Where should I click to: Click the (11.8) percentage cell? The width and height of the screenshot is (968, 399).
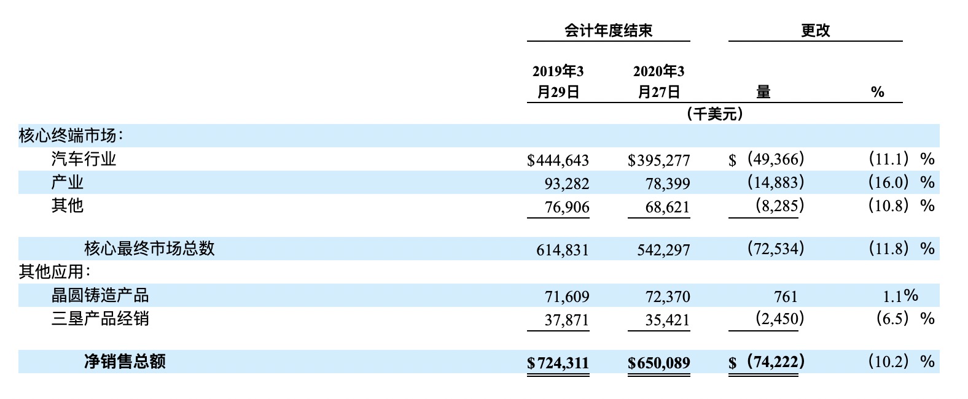point(888,249)
